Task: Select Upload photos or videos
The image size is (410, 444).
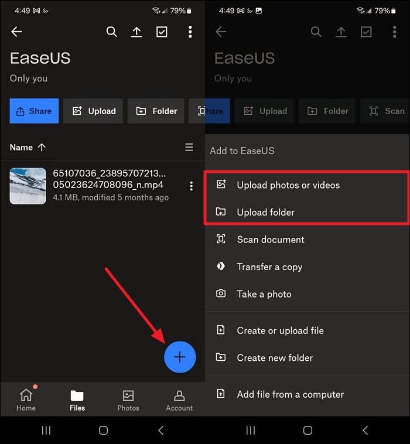Action: (288, 185)
